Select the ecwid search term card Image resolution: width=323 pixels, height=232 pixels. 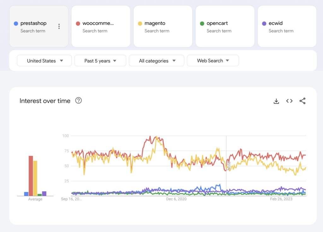tap(287, 26)
